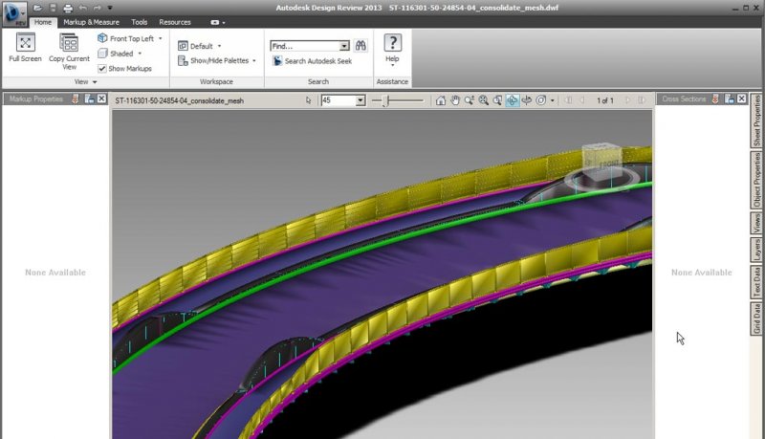Select the Orbit tool in toolbar
765x439 pixels.
coord(513,99)
